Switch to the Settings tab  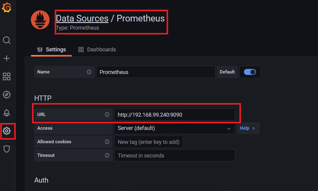51,50
